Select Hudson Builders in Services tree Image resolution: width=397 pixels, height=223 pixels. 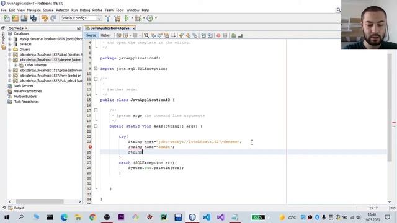point(25,97)
